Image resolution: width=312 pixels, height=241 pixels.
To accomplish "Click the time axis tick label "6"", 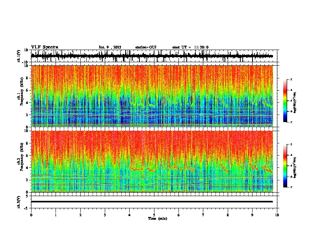I will point(179,215).
